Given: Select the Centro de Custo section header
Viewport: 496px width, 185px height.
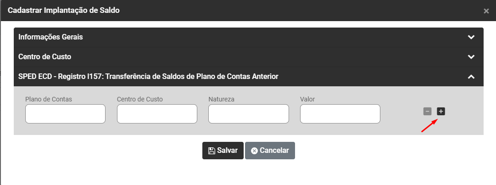Looking at the screenshot, I should 45,57.
